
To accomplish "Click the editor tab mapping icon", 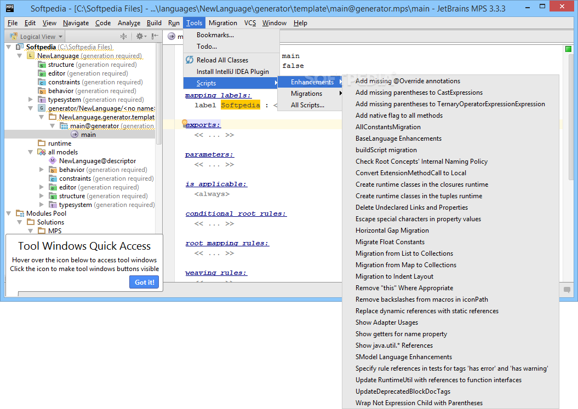I will (x=171, y=36).
